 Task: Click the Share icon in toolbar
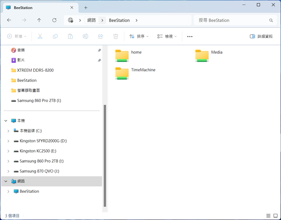point(101,36)
